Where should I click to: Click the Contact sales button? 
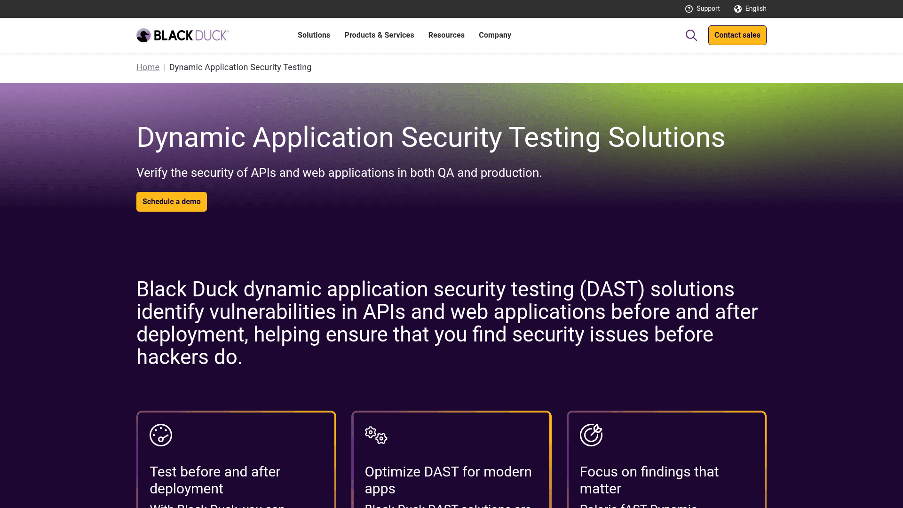point(737,35)
